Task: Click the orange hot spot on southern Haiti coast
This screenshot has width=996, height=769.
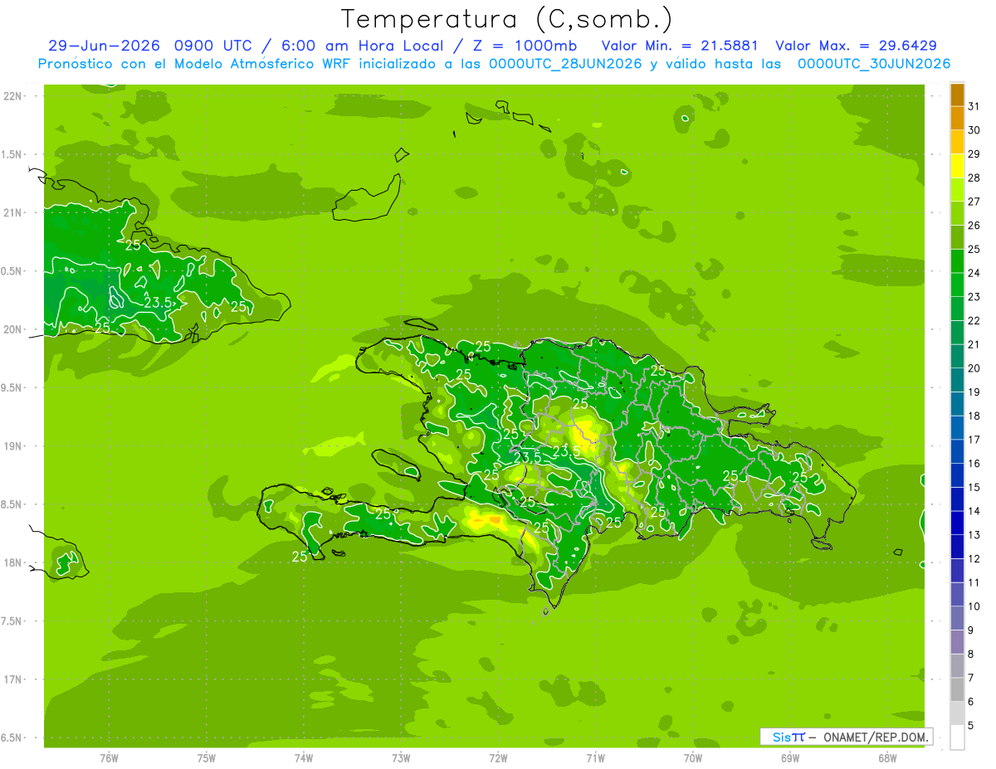Action: click(495, 520)
